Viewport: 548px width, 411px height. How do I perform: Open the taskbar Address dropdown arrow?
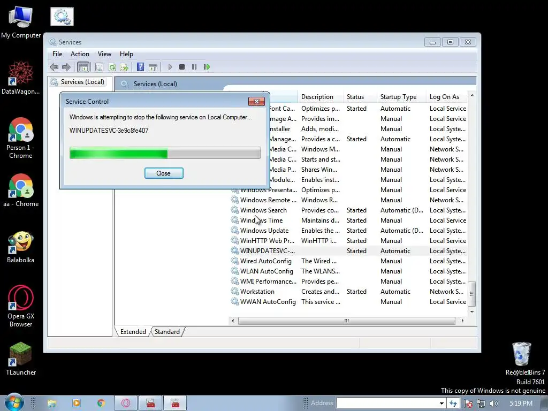point(442,404)
